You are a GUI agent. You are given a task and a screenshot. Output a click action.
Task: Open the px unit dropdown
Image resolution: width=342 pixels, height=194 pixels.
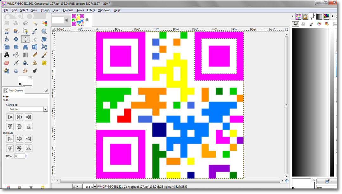[x=77, y=187]
